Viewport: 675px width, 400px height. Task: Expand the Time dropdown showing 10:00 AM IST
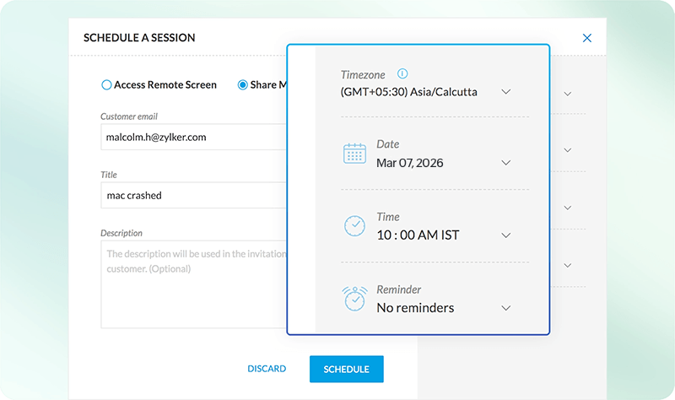click(506, 235)
